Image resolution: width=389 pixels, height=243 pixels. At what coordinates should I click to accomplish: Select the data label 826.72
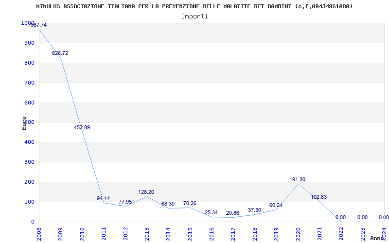[60, 53]
